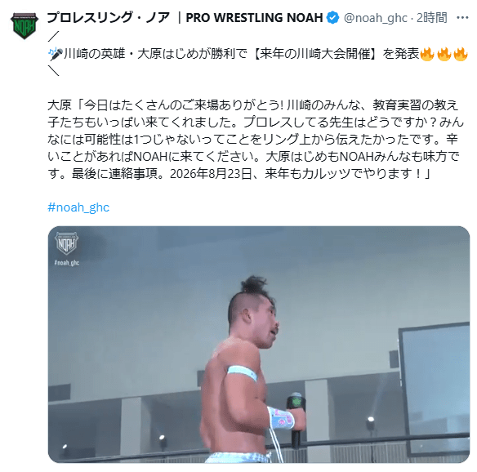Click the 2時間 timestamp
Viewport: 477px width, 472px height.
pos(432,18)
